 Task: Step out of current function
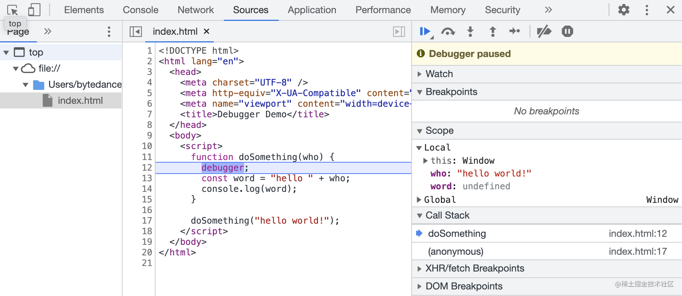(x=493, y=32)
